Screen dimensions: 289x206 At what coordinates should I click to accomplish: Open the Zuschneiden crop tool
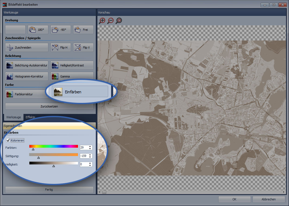26,48
